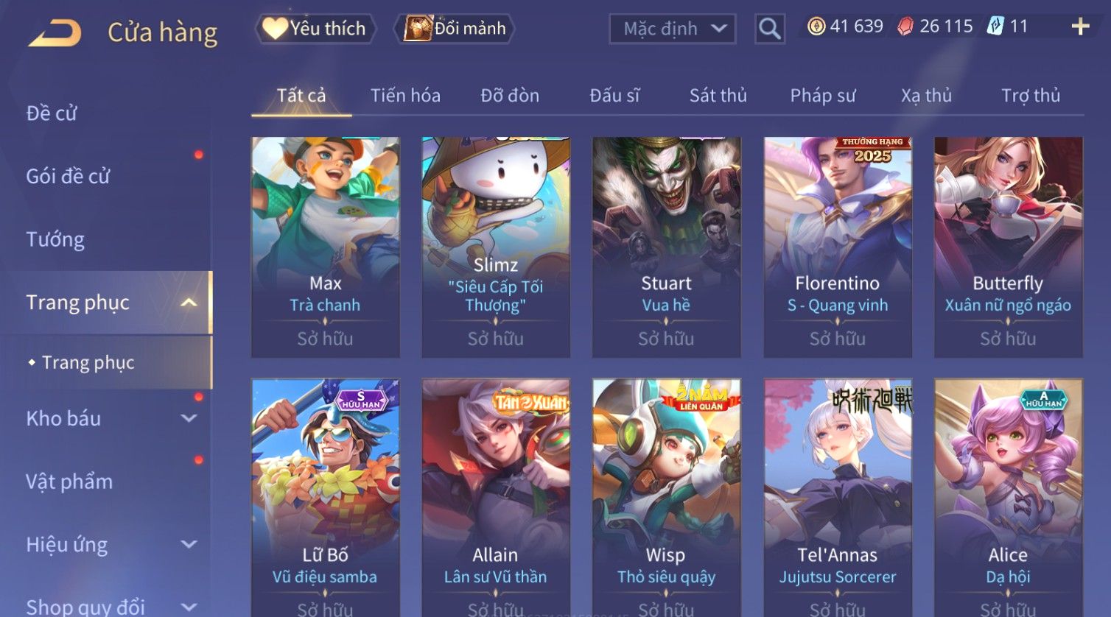Screen dimensions: 1111x617
Task: Switch to the Sát thủ tab
Action: tap(718, 96)
